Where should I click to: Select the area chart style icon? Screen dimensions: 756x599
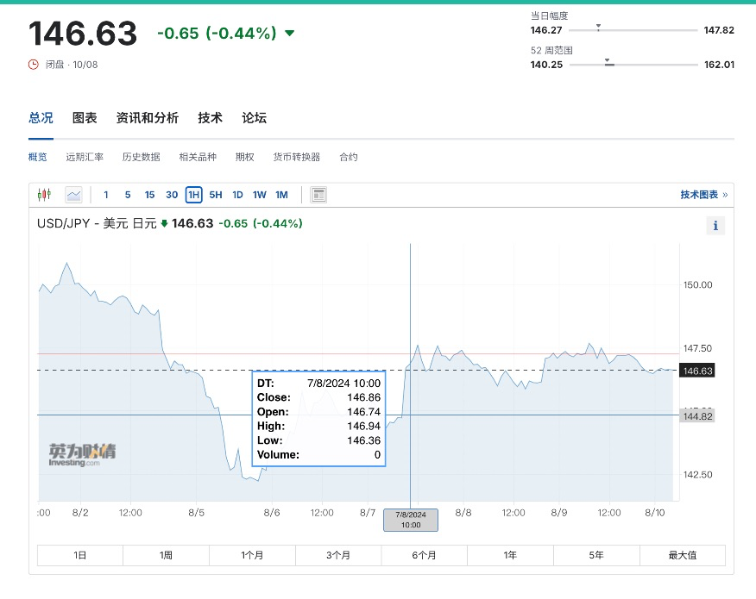[73, 194]
